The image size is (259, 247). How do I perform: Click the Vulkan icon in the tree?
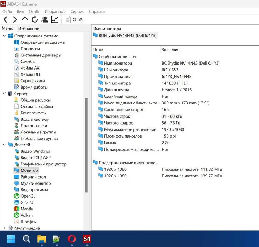(17, 215)
